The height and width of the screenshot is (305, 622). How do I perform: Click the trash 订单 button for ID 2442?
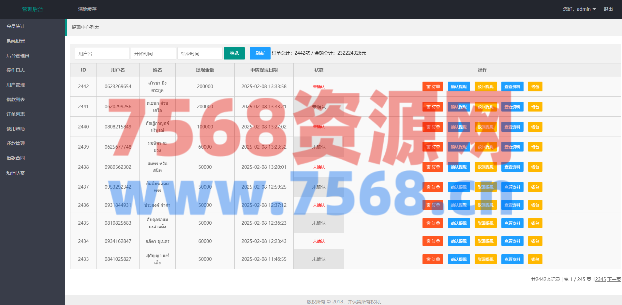433,86
